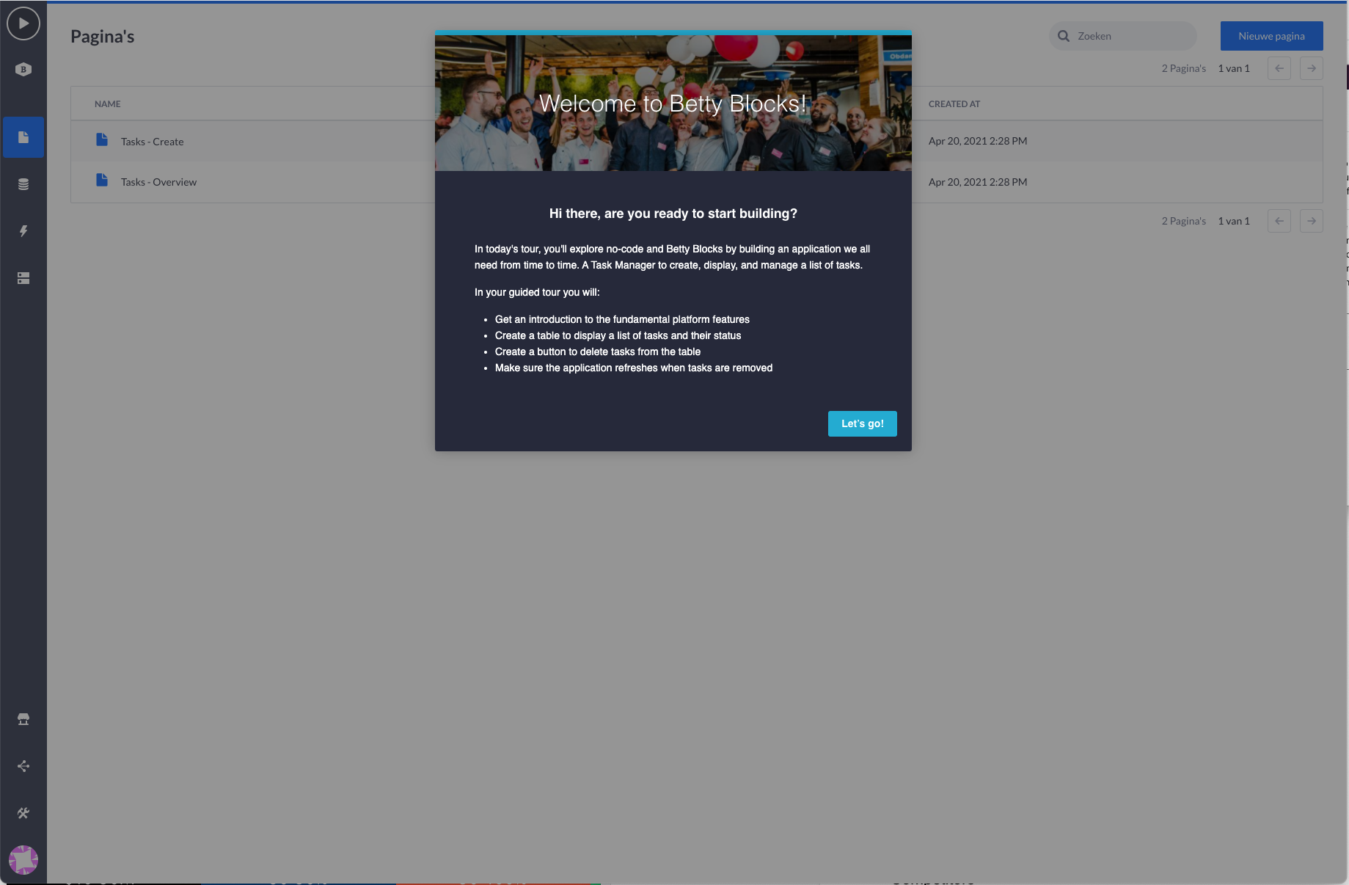The image size is (1349, 885).
Task: Click the bottom '2 Pagina's' count text
Action: [1184, 221]
